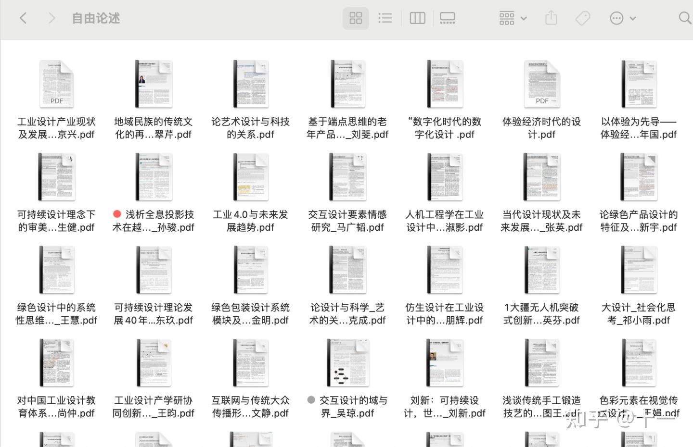The width and height of the screenshot is (693, 447).
Task: Select the 绿色包装设计系统模块及…金明.pdf thumbnail
Action: pos(251,270)
